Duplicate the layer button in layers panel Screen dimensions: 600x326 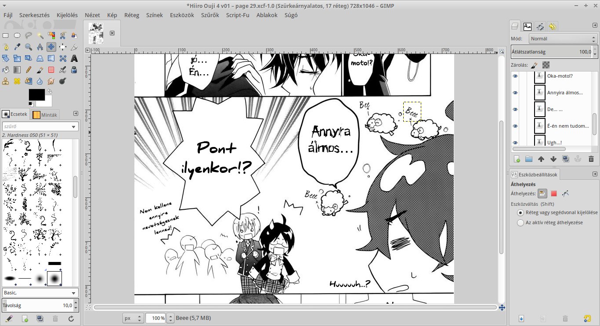[x=566, y=159]
